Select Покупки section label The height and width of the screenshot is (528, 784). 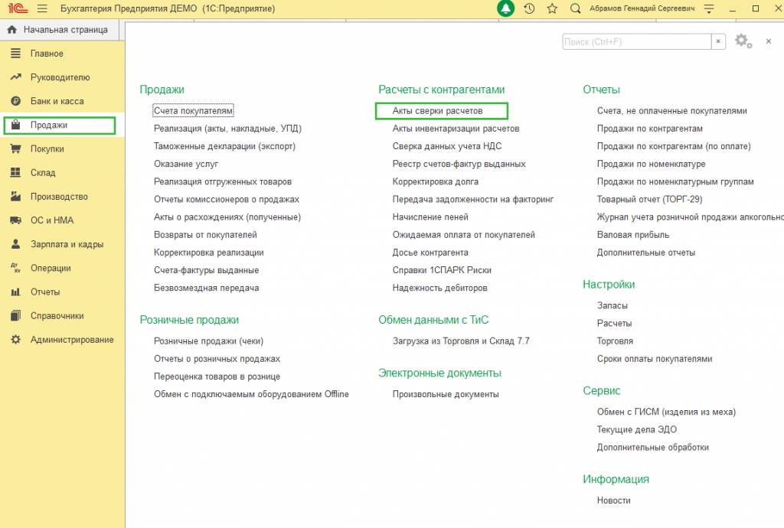click(47, 149)
